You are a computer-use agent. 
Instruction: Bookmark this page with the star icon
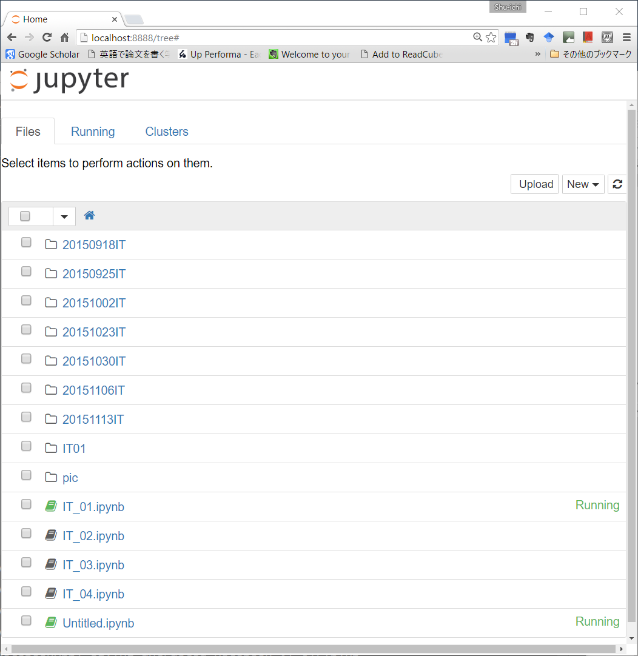[491, 38]
